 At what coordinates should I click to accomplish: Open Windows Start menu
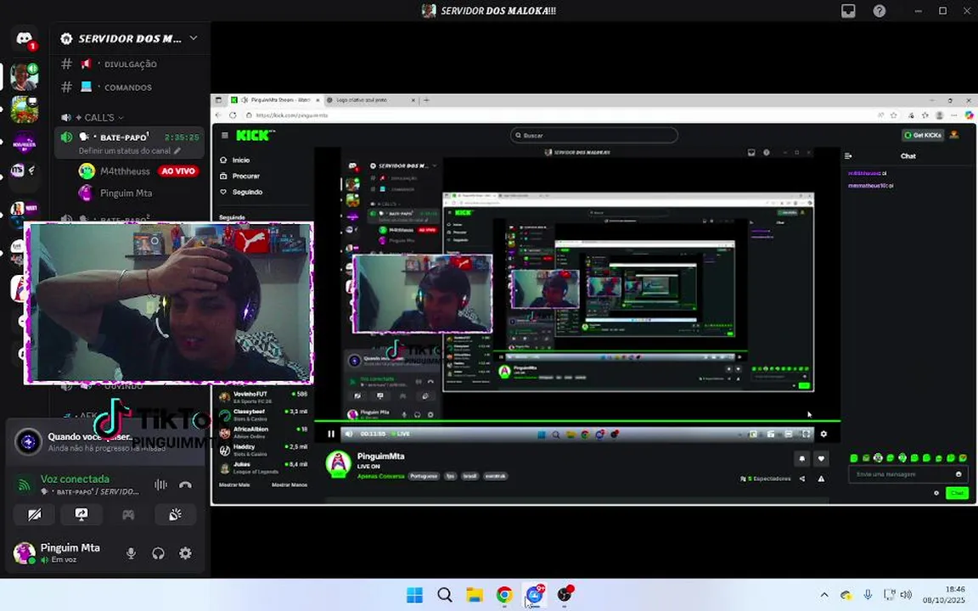(415, 595)
